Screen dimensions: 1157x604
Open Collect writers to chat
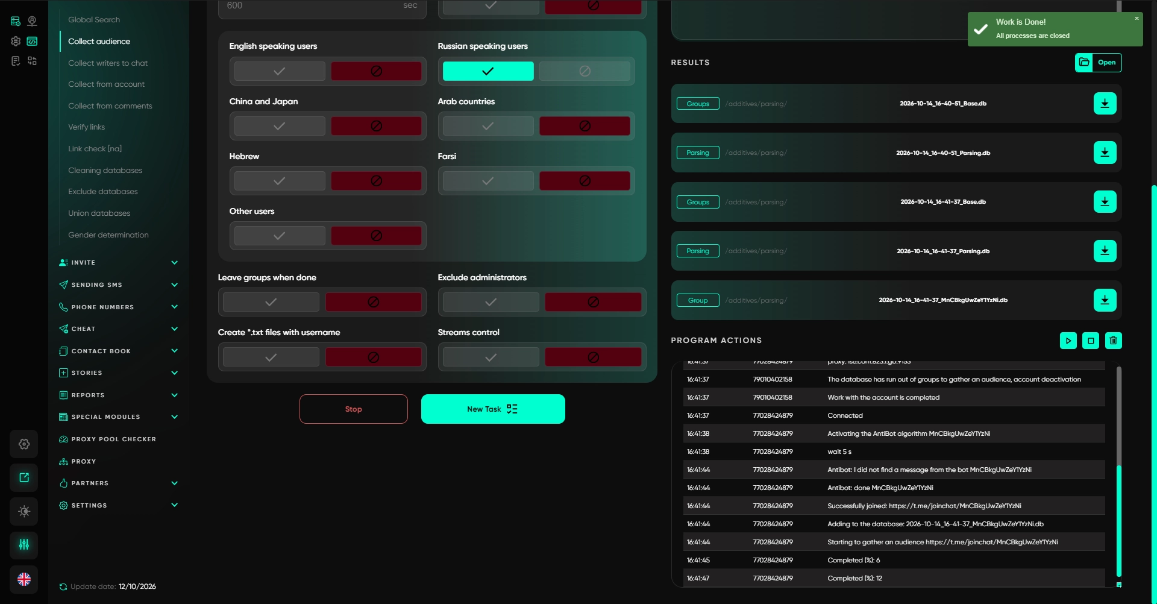(x=108, y=63)
